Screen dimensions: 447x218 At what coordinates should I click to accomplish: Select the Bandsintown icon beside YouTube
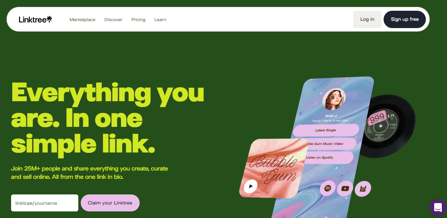363,189
